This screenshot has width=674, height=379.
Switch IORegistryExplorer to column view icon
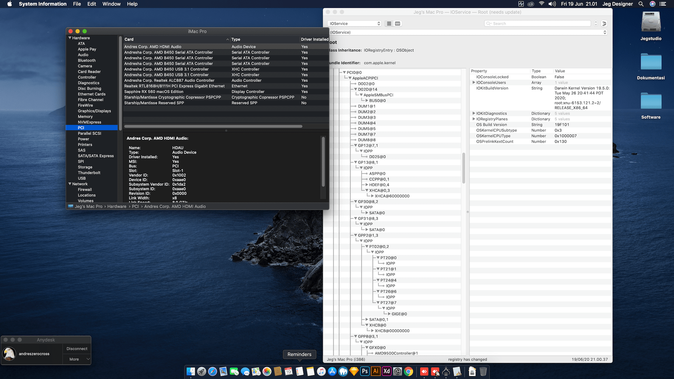pos(397,24)
